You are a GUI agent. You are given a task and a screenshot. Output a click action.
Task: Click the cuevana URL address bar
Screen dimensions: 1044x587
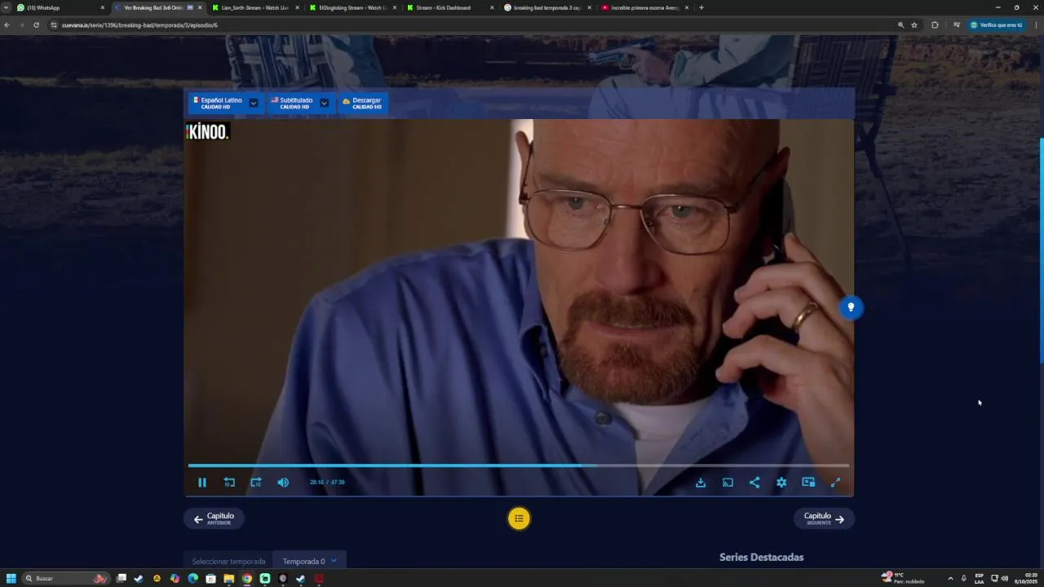pyautogui.click(x=473, y=25)
